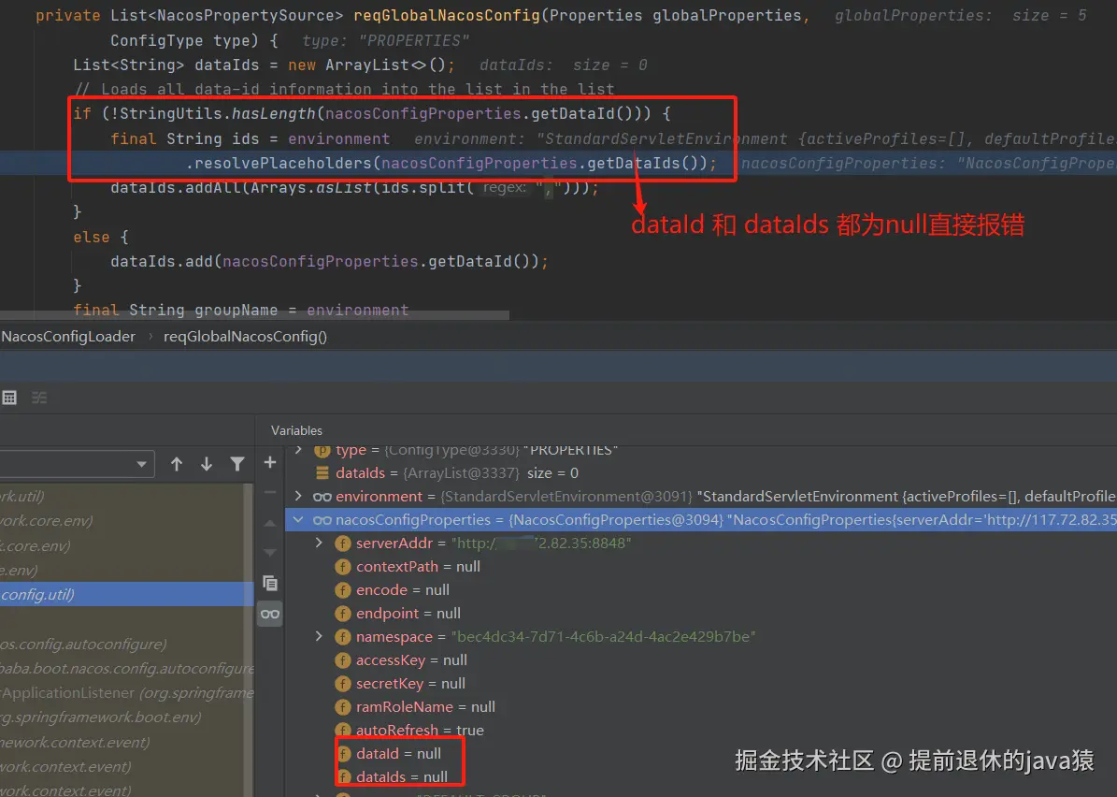Select the dataIds ArrayList size = 0 row
The width and height of the screenshot is (1117, 797).
(x=701, y=472)
